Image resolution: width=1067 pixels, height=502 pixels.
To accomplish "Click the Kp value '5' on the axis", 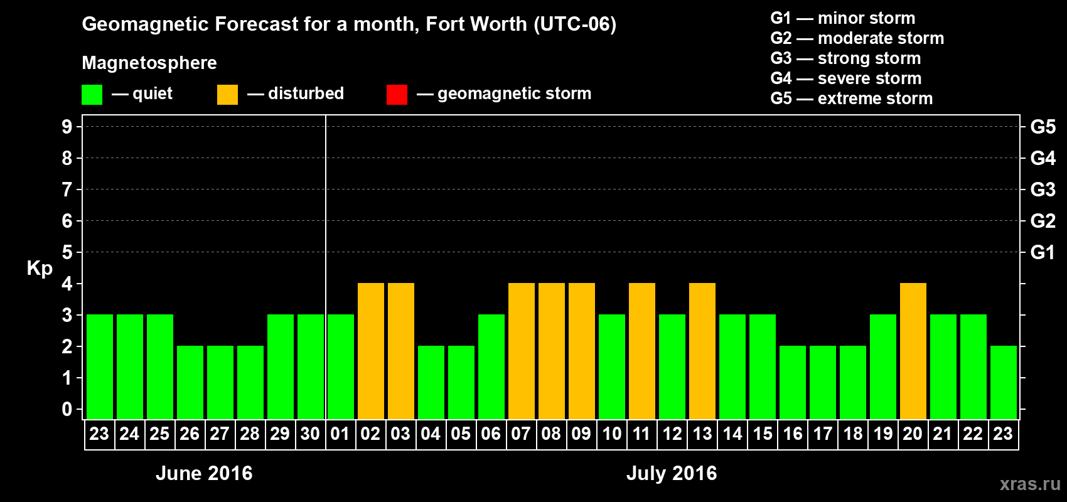I will click(67, 252).
